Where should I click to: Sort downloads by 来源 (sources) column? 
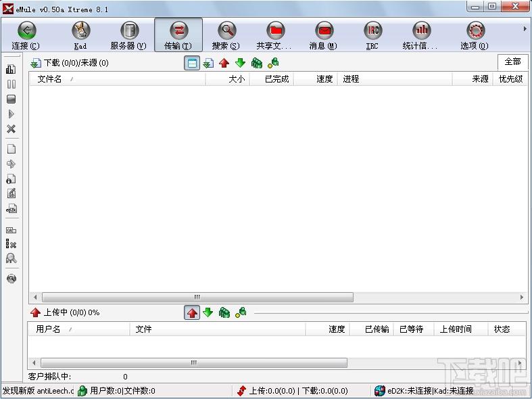click(x=473, y=79)
